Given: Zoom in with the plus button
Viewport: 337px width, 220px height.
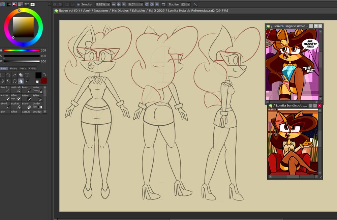Looking at the screenshot, I should click(x=118, y=4).
